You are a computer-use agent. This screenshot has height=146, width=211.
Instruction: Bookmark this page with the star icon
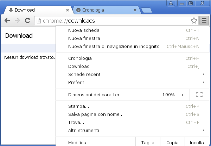(194, 21)
